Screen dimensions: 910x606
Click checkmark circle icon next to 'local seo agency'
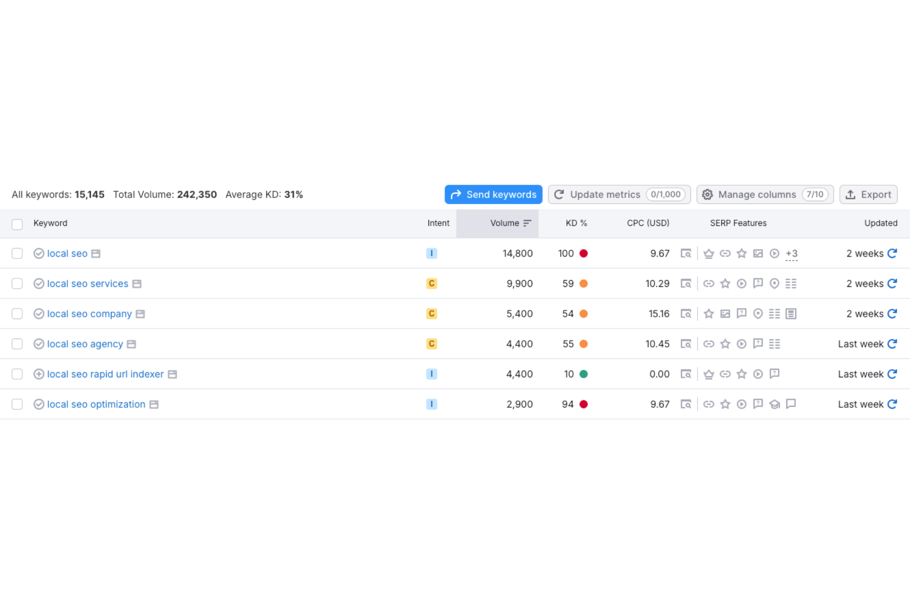pos(39,344)
